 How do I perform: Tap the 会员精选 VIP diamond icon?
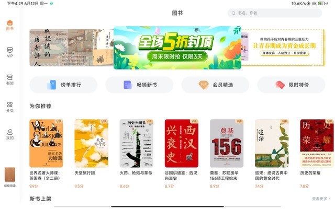coord(204,85)
